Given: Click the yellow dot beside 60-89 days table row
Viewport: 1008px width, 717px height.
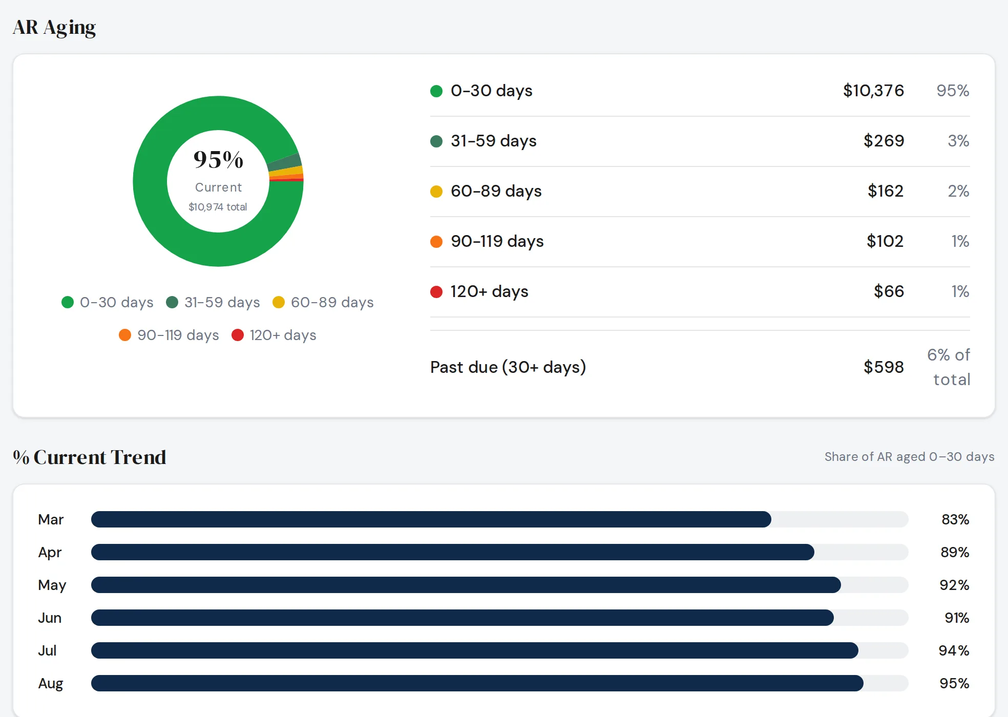Looking at the screenshot, I should (x=436, y=192).
